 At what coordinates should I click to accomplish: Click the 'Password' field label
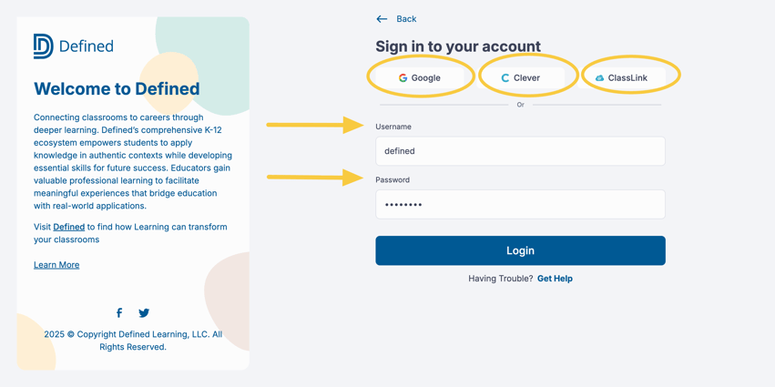(x=393, y=180)
